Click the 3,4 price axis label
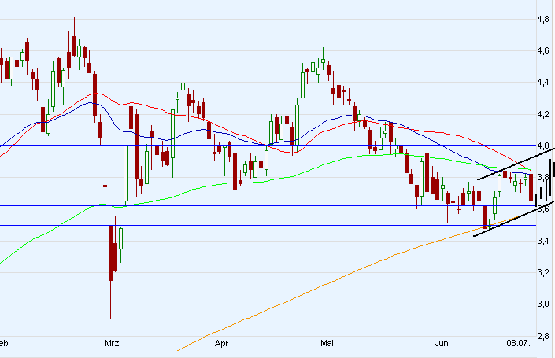 pos(543,241)
